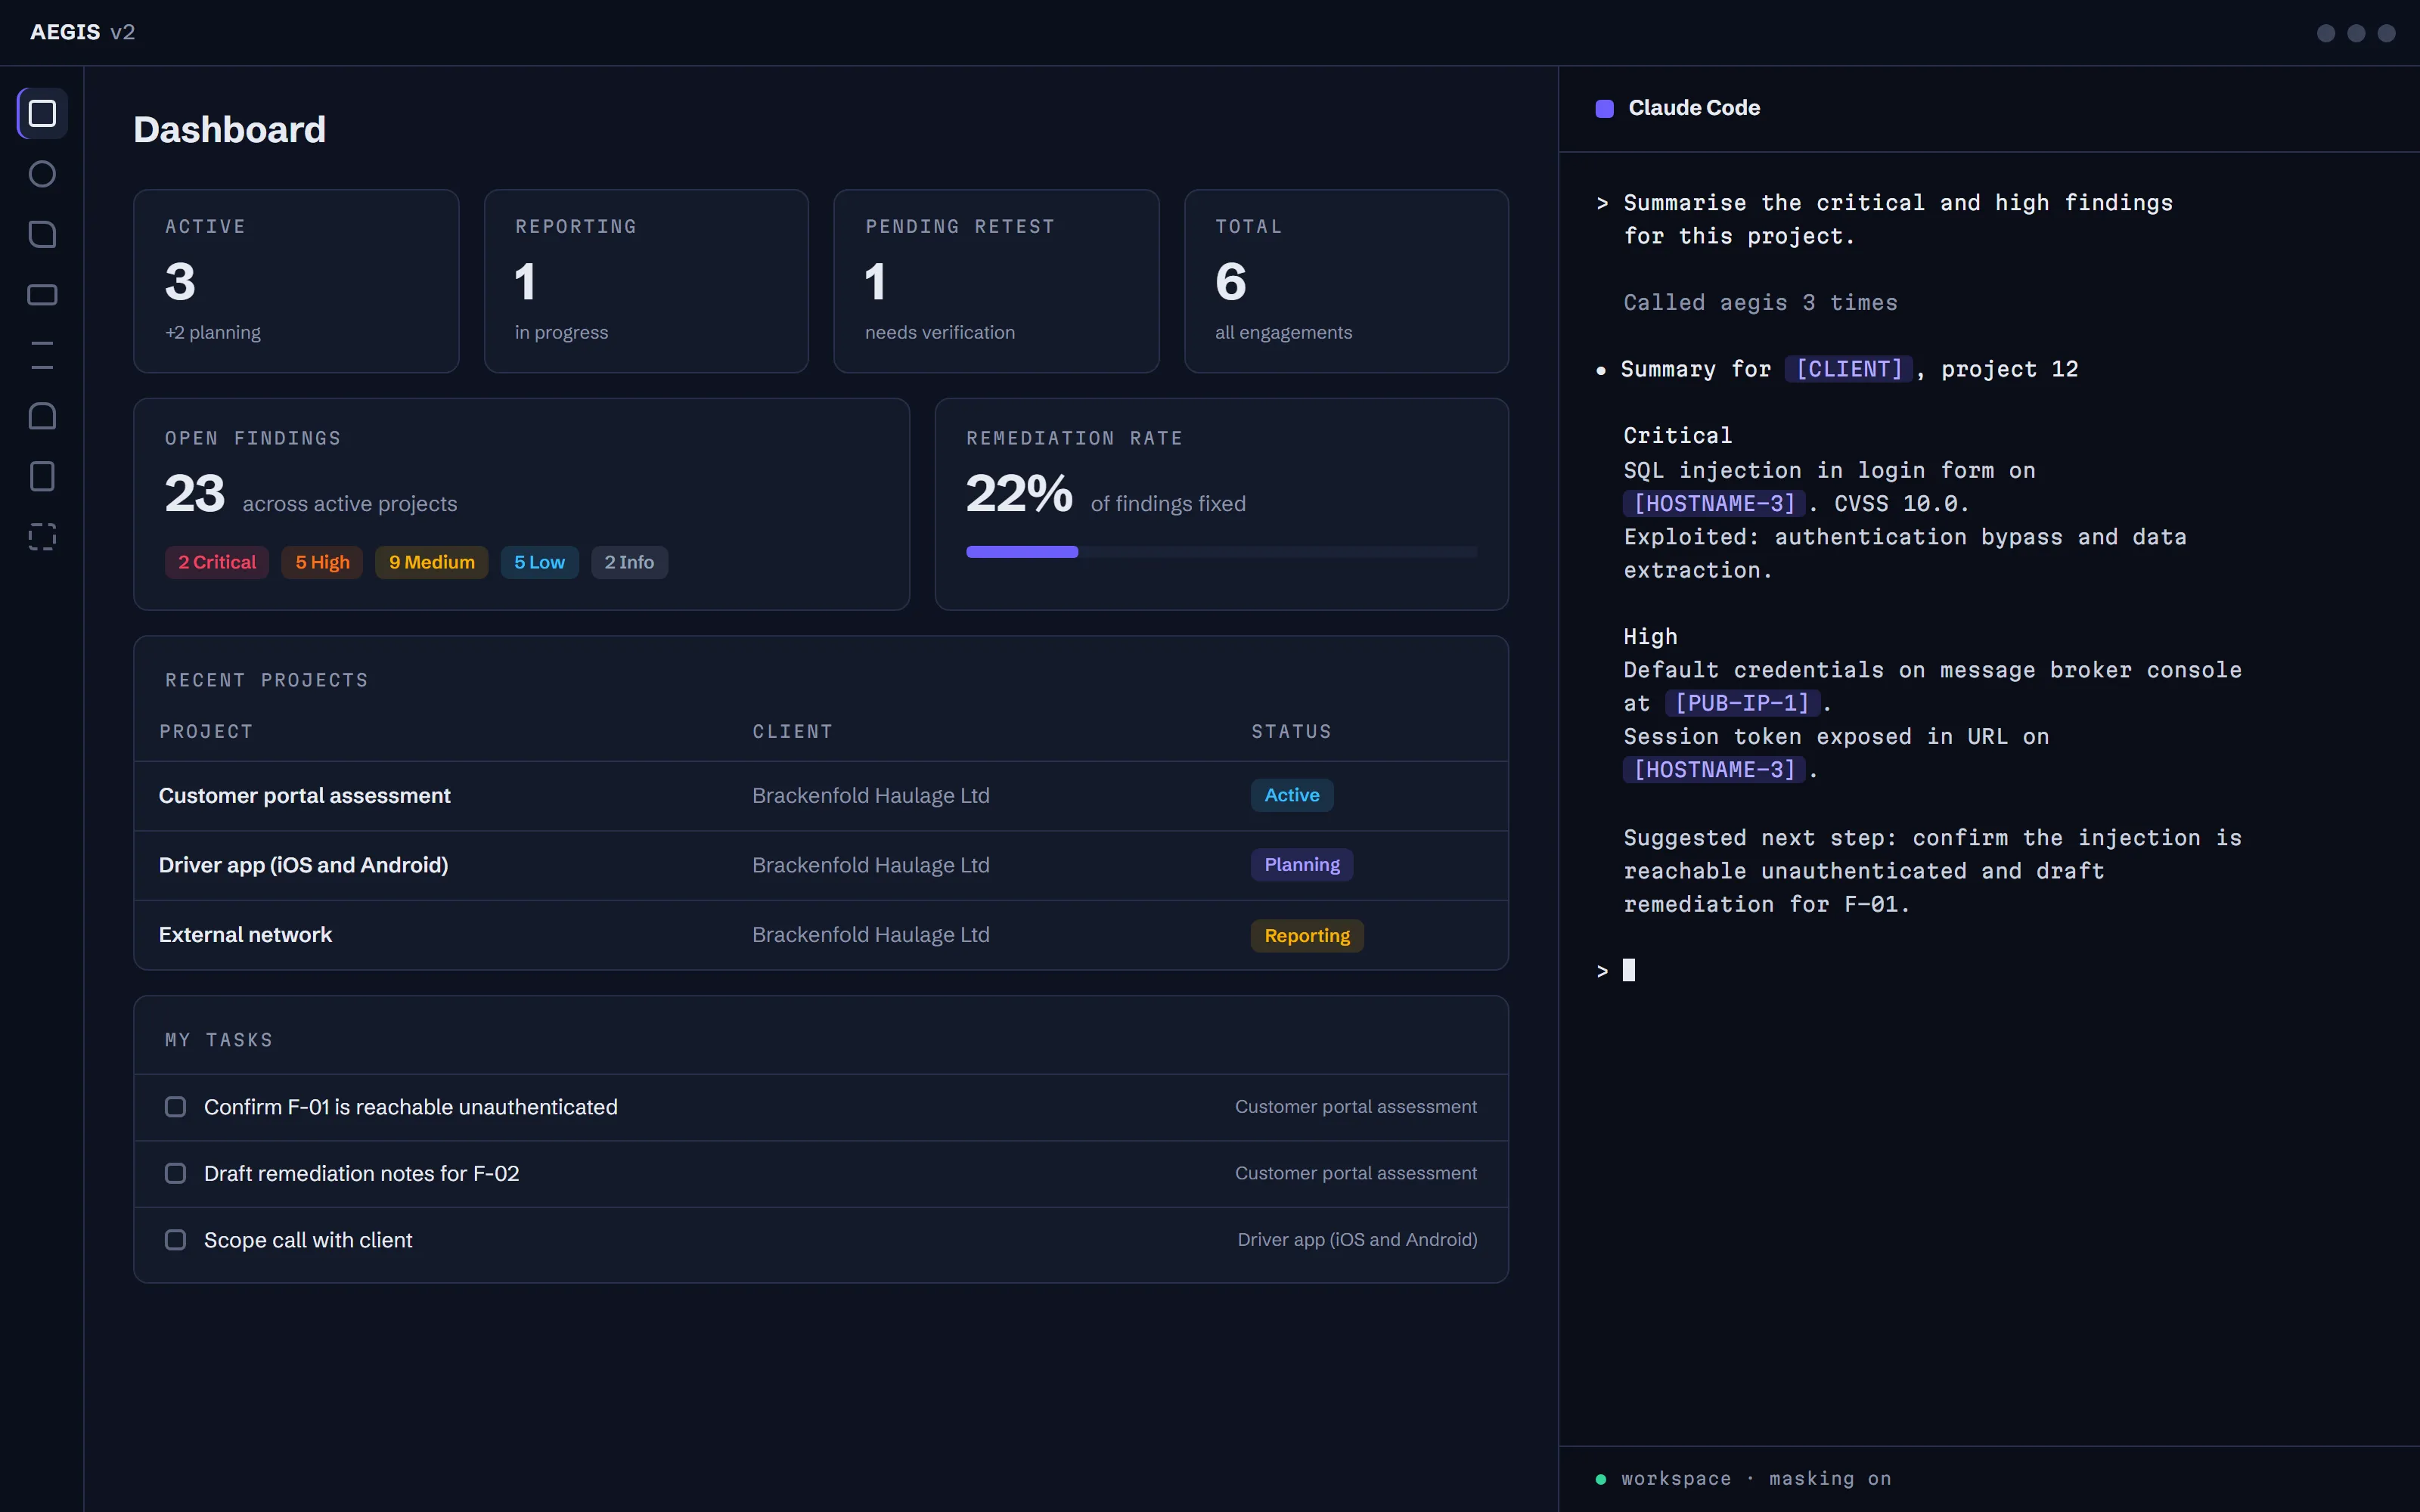Open the wide rectangle sidebar icon

pos(42,295)
